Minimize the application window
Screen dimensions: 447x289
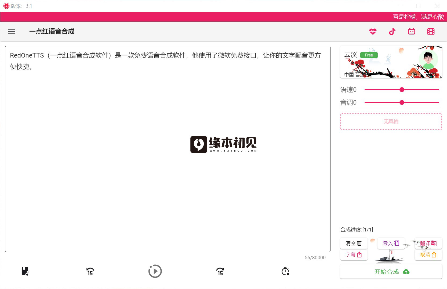pyautogui.click(x=400, y=6)
